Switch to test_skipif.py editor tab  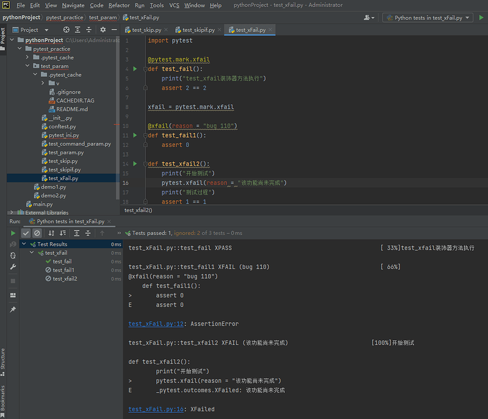click(x=198, y=30)
